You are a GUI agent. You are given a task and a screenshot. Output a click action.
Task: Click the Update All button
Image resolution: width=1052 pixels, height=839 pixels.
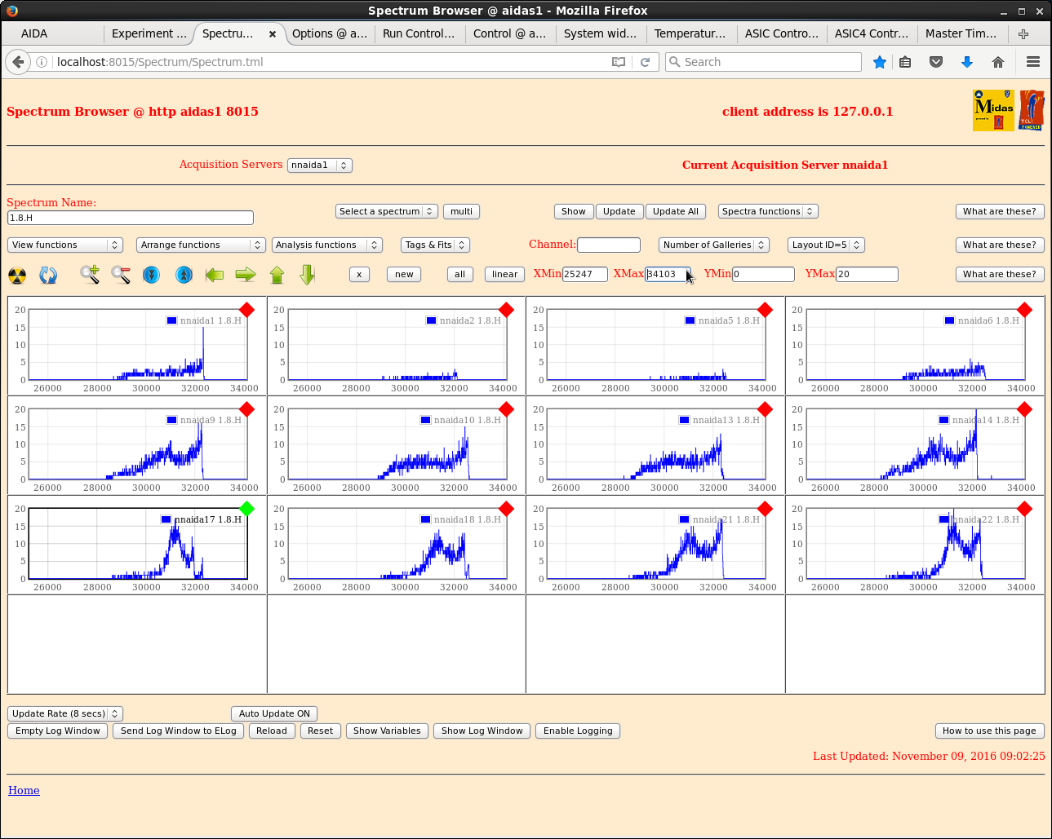point(675,211)
